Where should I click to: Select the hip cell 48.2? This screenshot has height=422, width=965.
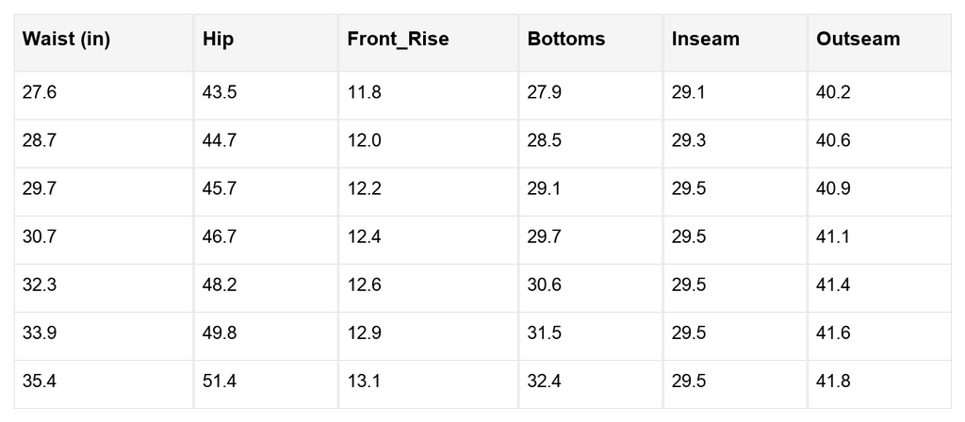point(220,285)
